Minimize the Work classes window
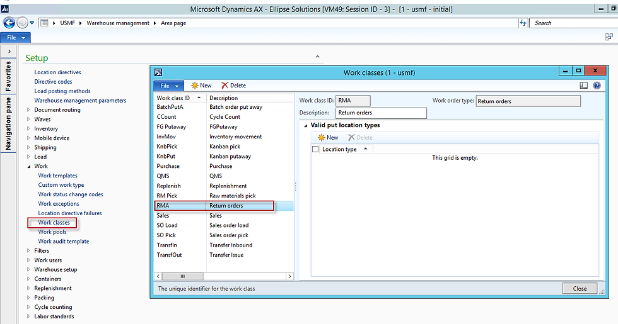Screen dimensions: 618x324 pos(565,70)
